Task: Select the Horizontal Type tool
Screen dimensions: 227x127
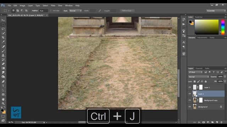Action: tap(3, 86)
